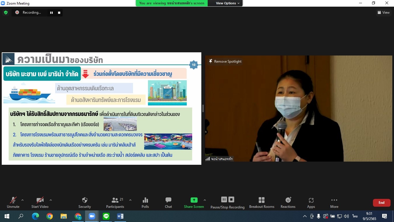Open the More menu
This screenshot has width=394, height=222.
[334, 202]
